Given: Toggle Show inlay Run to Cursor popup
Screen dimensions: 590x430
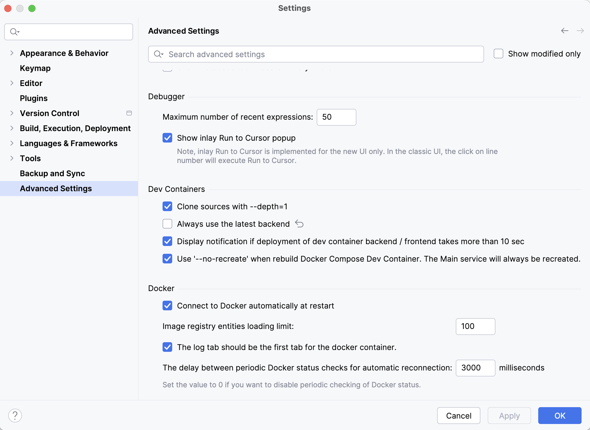Looking at the screenshot, I should pyautogui.click(x=167, y=138).
